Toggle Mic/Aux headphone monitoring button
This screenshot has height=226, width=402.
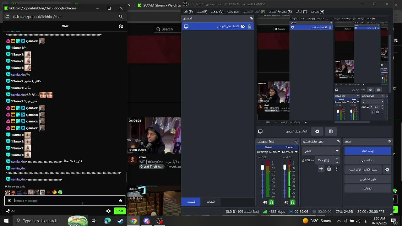pyautogui.click(x=293, y=202)
